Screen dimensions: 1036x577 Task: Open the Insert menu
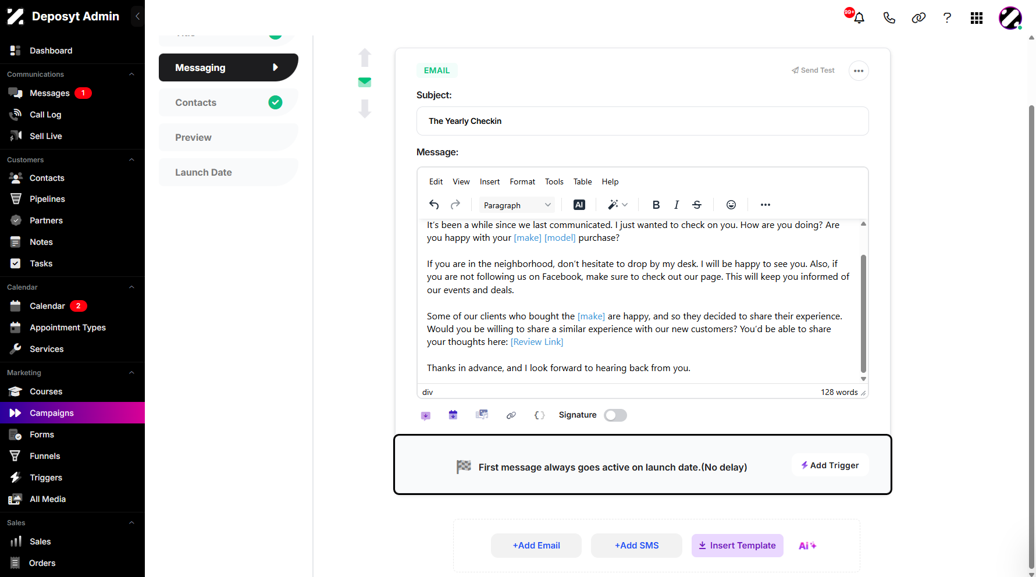(x=490, y=181)
